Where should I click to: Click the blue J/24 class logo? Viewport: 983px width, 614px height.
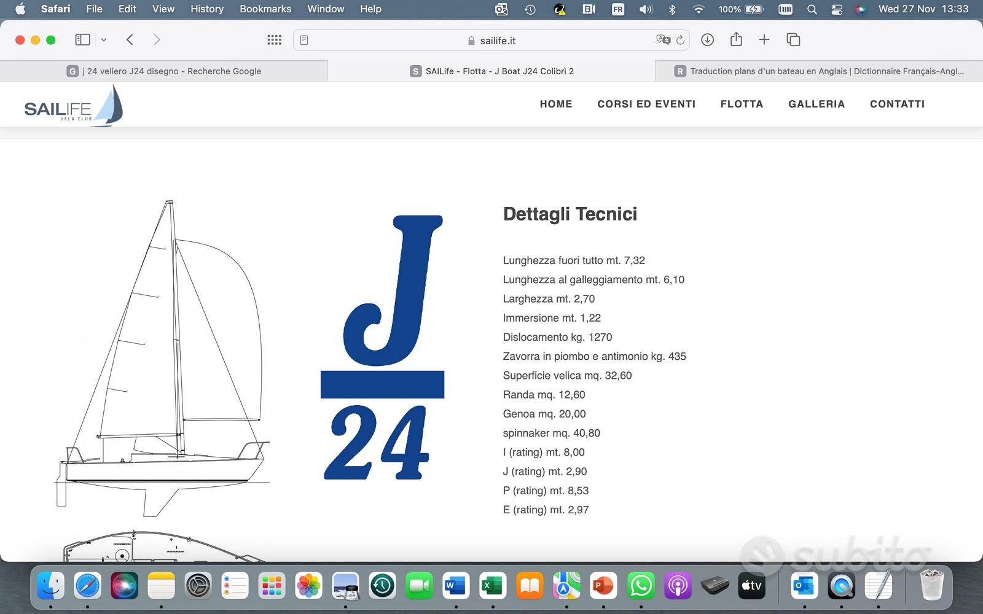(x=382, y=347)
